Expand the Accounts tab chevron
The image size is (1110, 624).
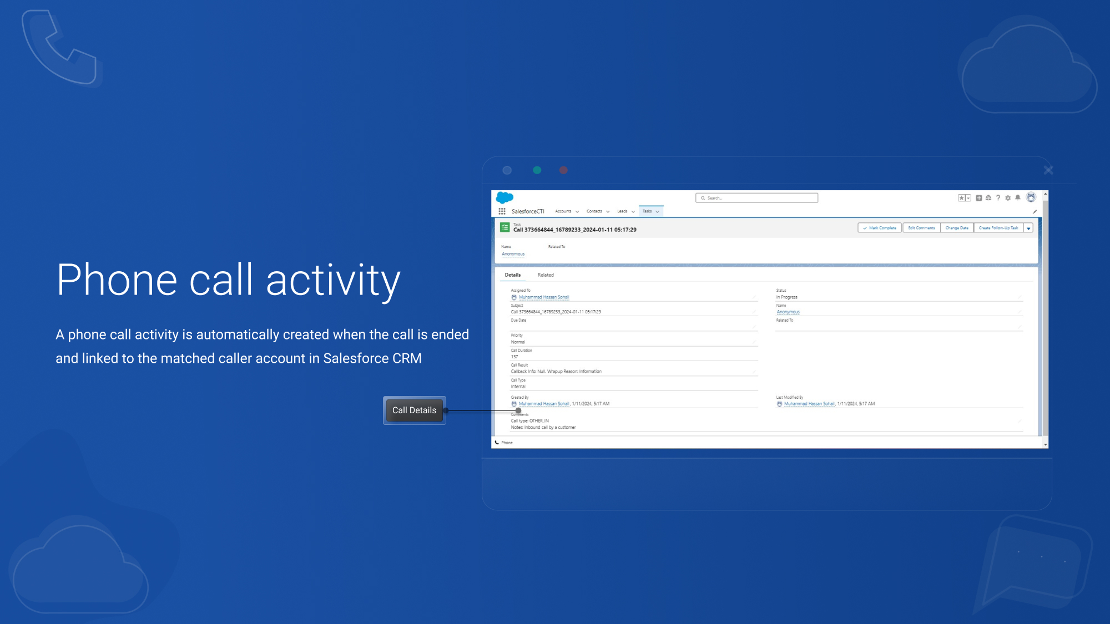click(x=577, y=211)
